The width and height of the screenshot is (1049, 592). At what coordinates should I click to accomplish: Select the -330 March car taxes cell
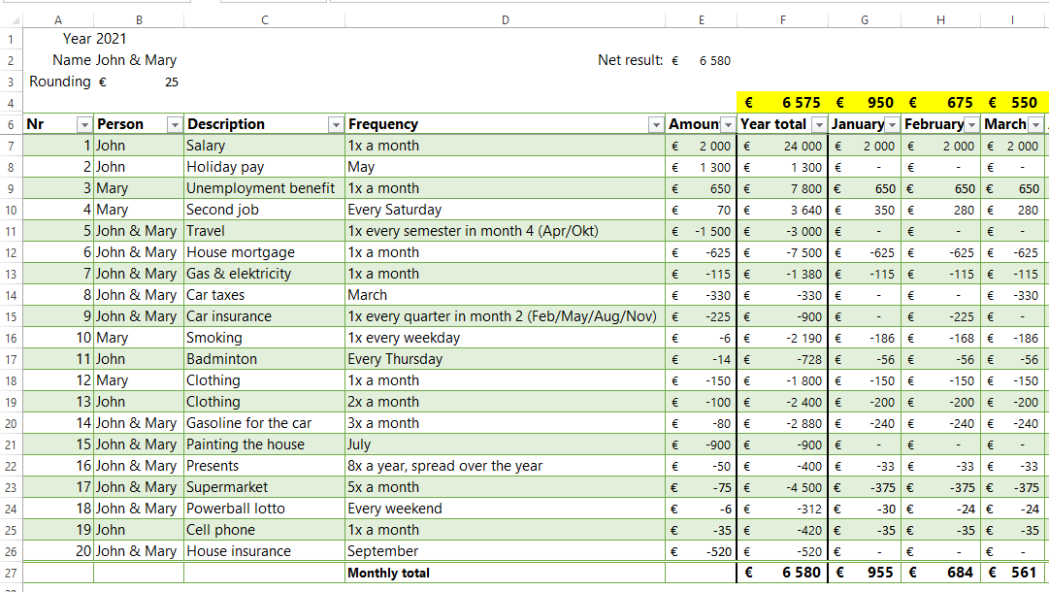point(1014,295)
